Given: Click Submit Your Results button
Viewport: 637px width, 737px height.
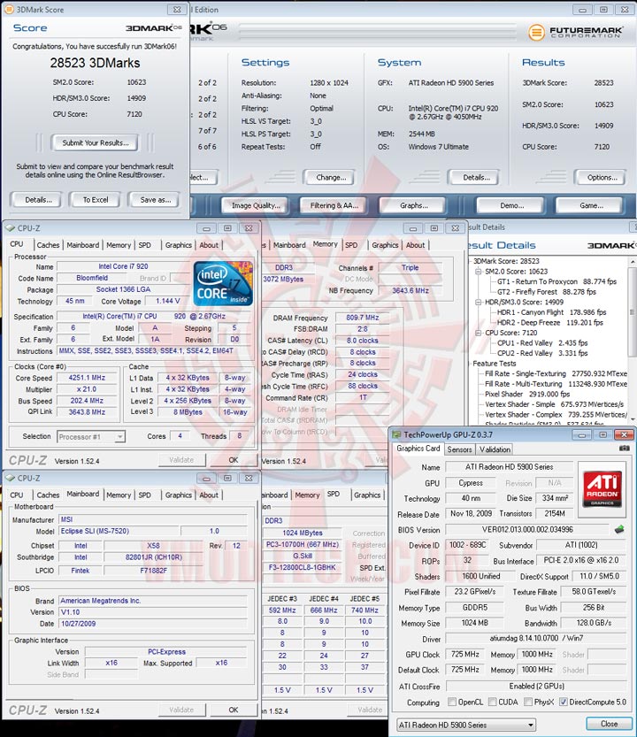Looking at the screenshot, I should (x=96, y=143).
